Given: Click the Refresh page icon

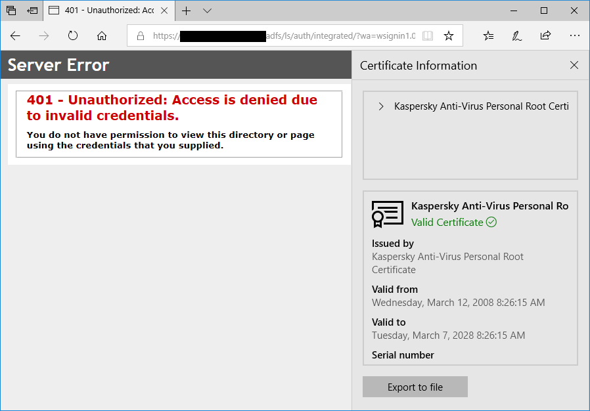Looking at the screenshot, I should tap(73, 36).
